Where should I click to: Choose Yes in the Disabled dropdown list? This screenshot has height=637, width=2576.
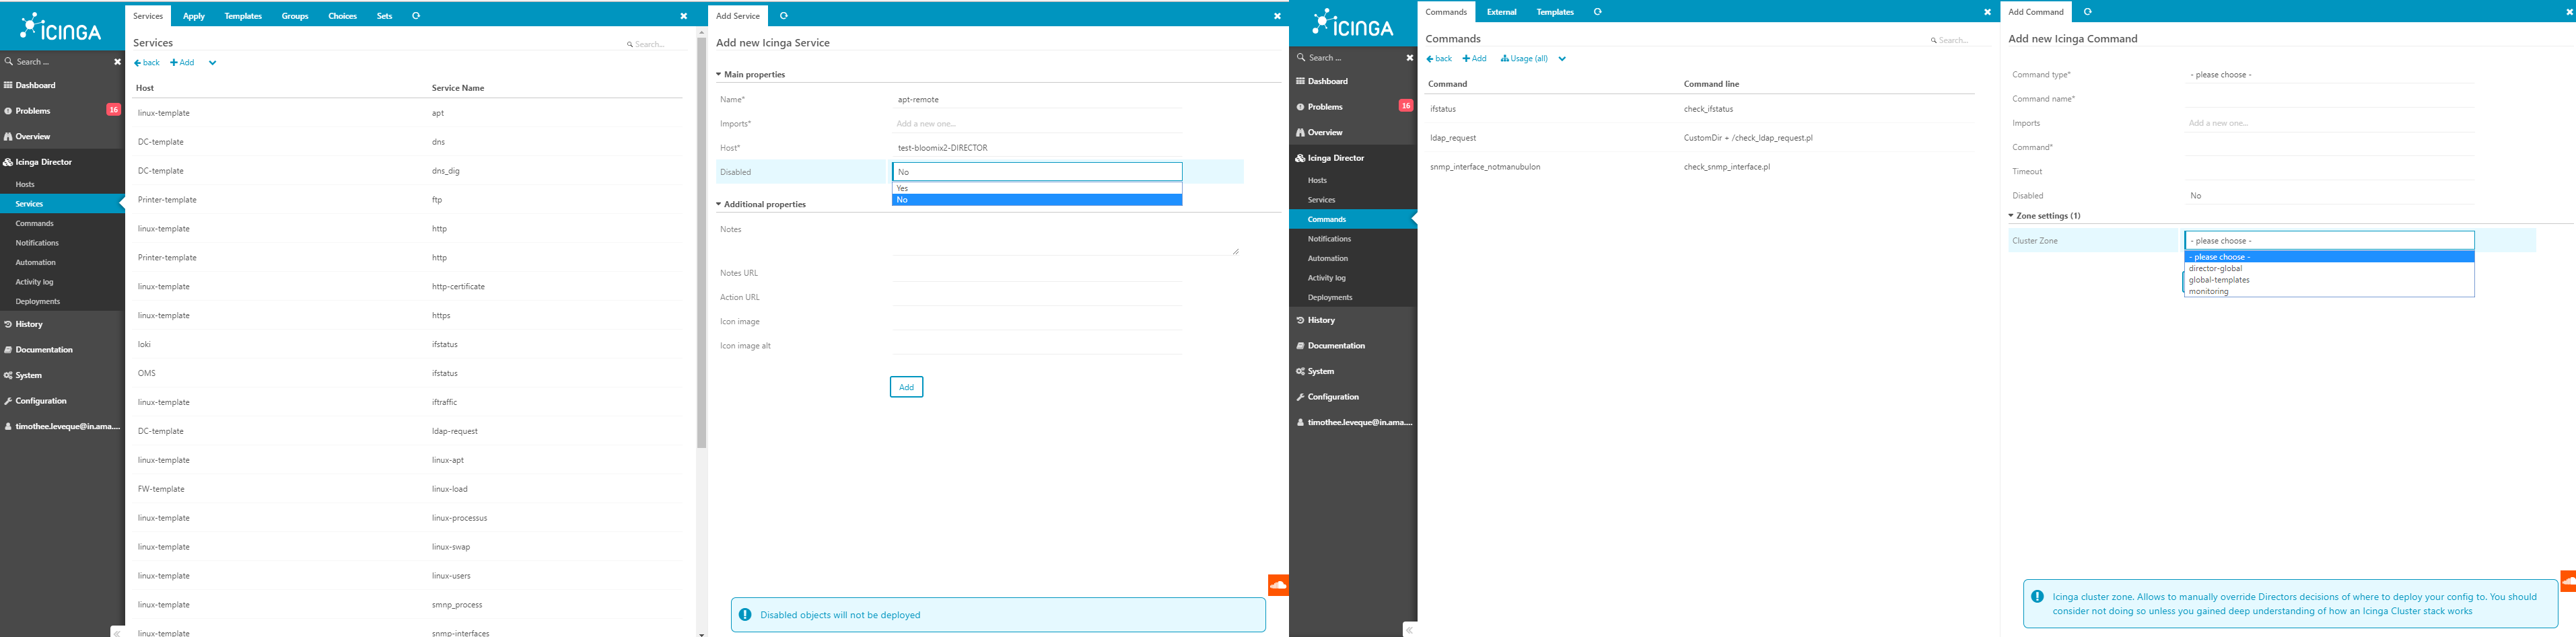[x=1037, y=188]
